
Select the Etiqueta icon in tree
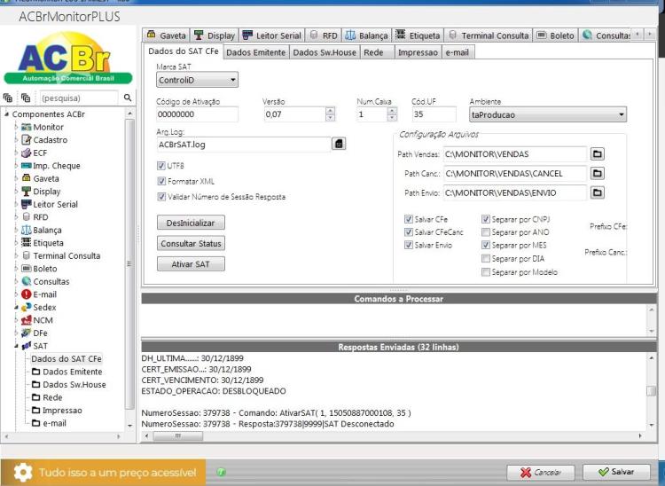tap(27, 243)
